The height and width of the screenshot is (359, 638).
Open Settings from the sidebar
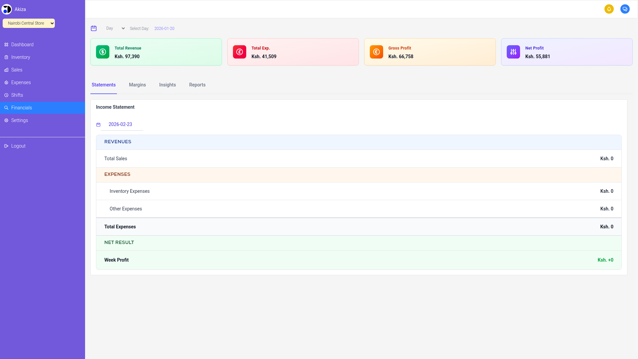click(19, 120)
